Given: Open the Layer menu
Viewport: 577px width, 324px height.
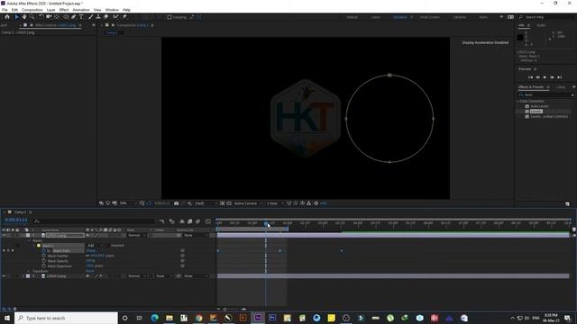Looking at the screenshot, I should point(50,10).
